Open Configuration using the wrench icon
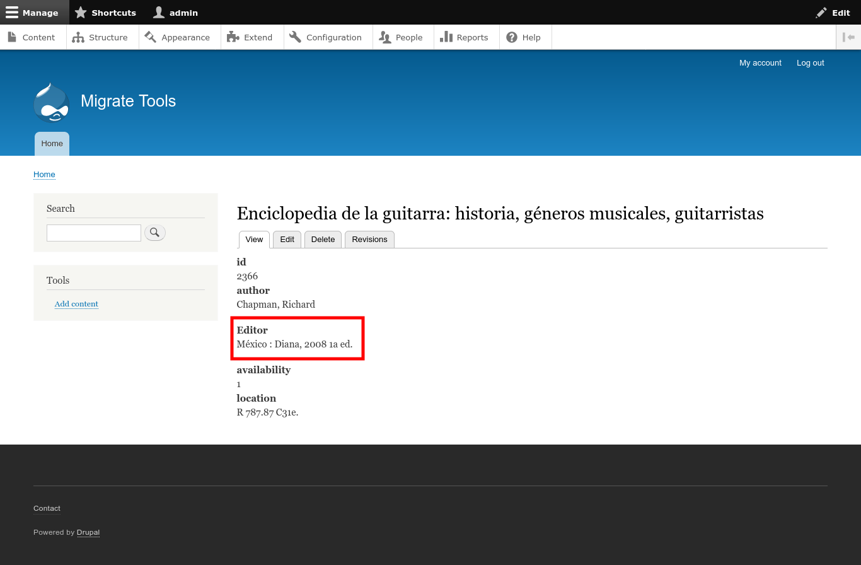Viewport: 861px width, 565px height. [294, 37]
